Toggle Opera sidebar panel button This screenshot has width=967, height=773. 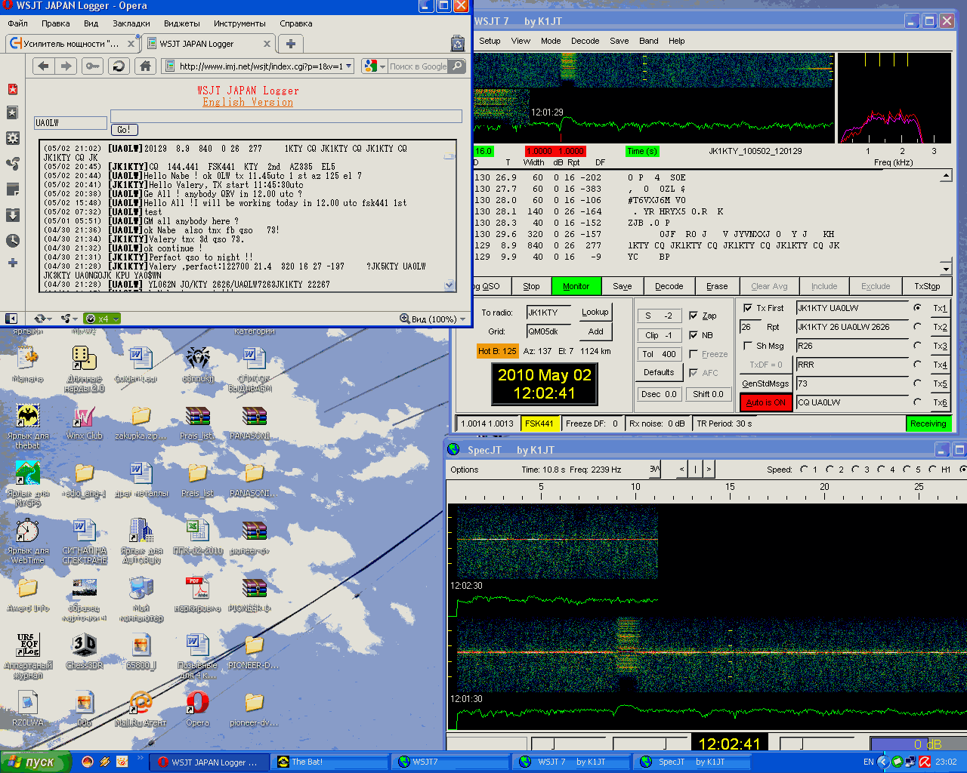pyautogui.click(x=11, y=319)
